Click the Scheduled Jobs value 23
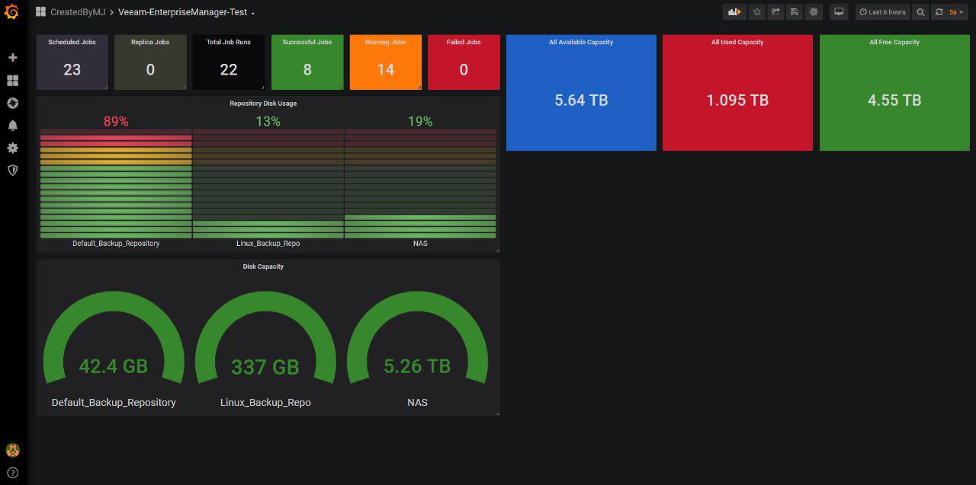976x485 pixels. (x=72, y=70)
